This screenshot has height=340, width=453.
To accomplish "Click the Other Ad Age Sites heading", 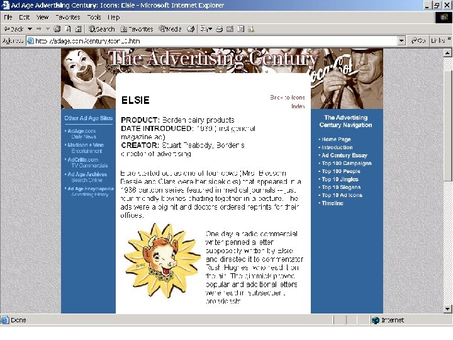I will point(89,118).
